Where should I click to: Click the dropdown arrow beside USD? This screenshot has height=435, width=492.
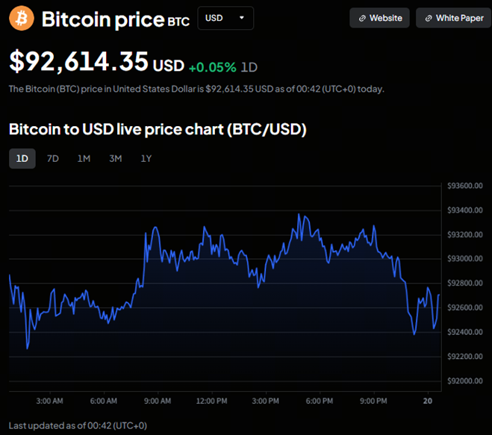click(241, 18)
